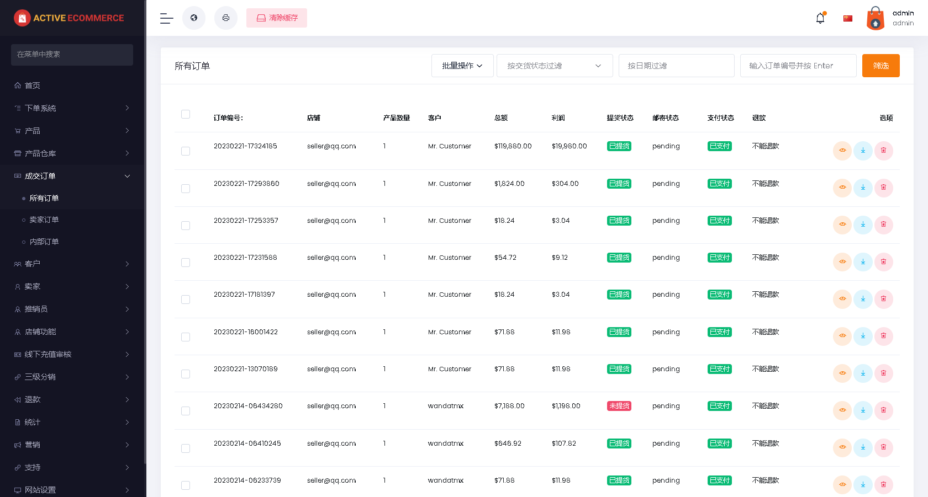
Task: Click the POS printer icon in header
Action: [x=226, y=18]
